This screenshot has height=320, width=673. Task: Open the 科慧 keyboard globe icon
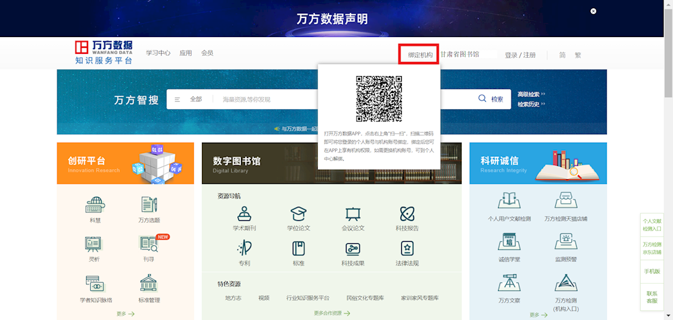point(96,205)
